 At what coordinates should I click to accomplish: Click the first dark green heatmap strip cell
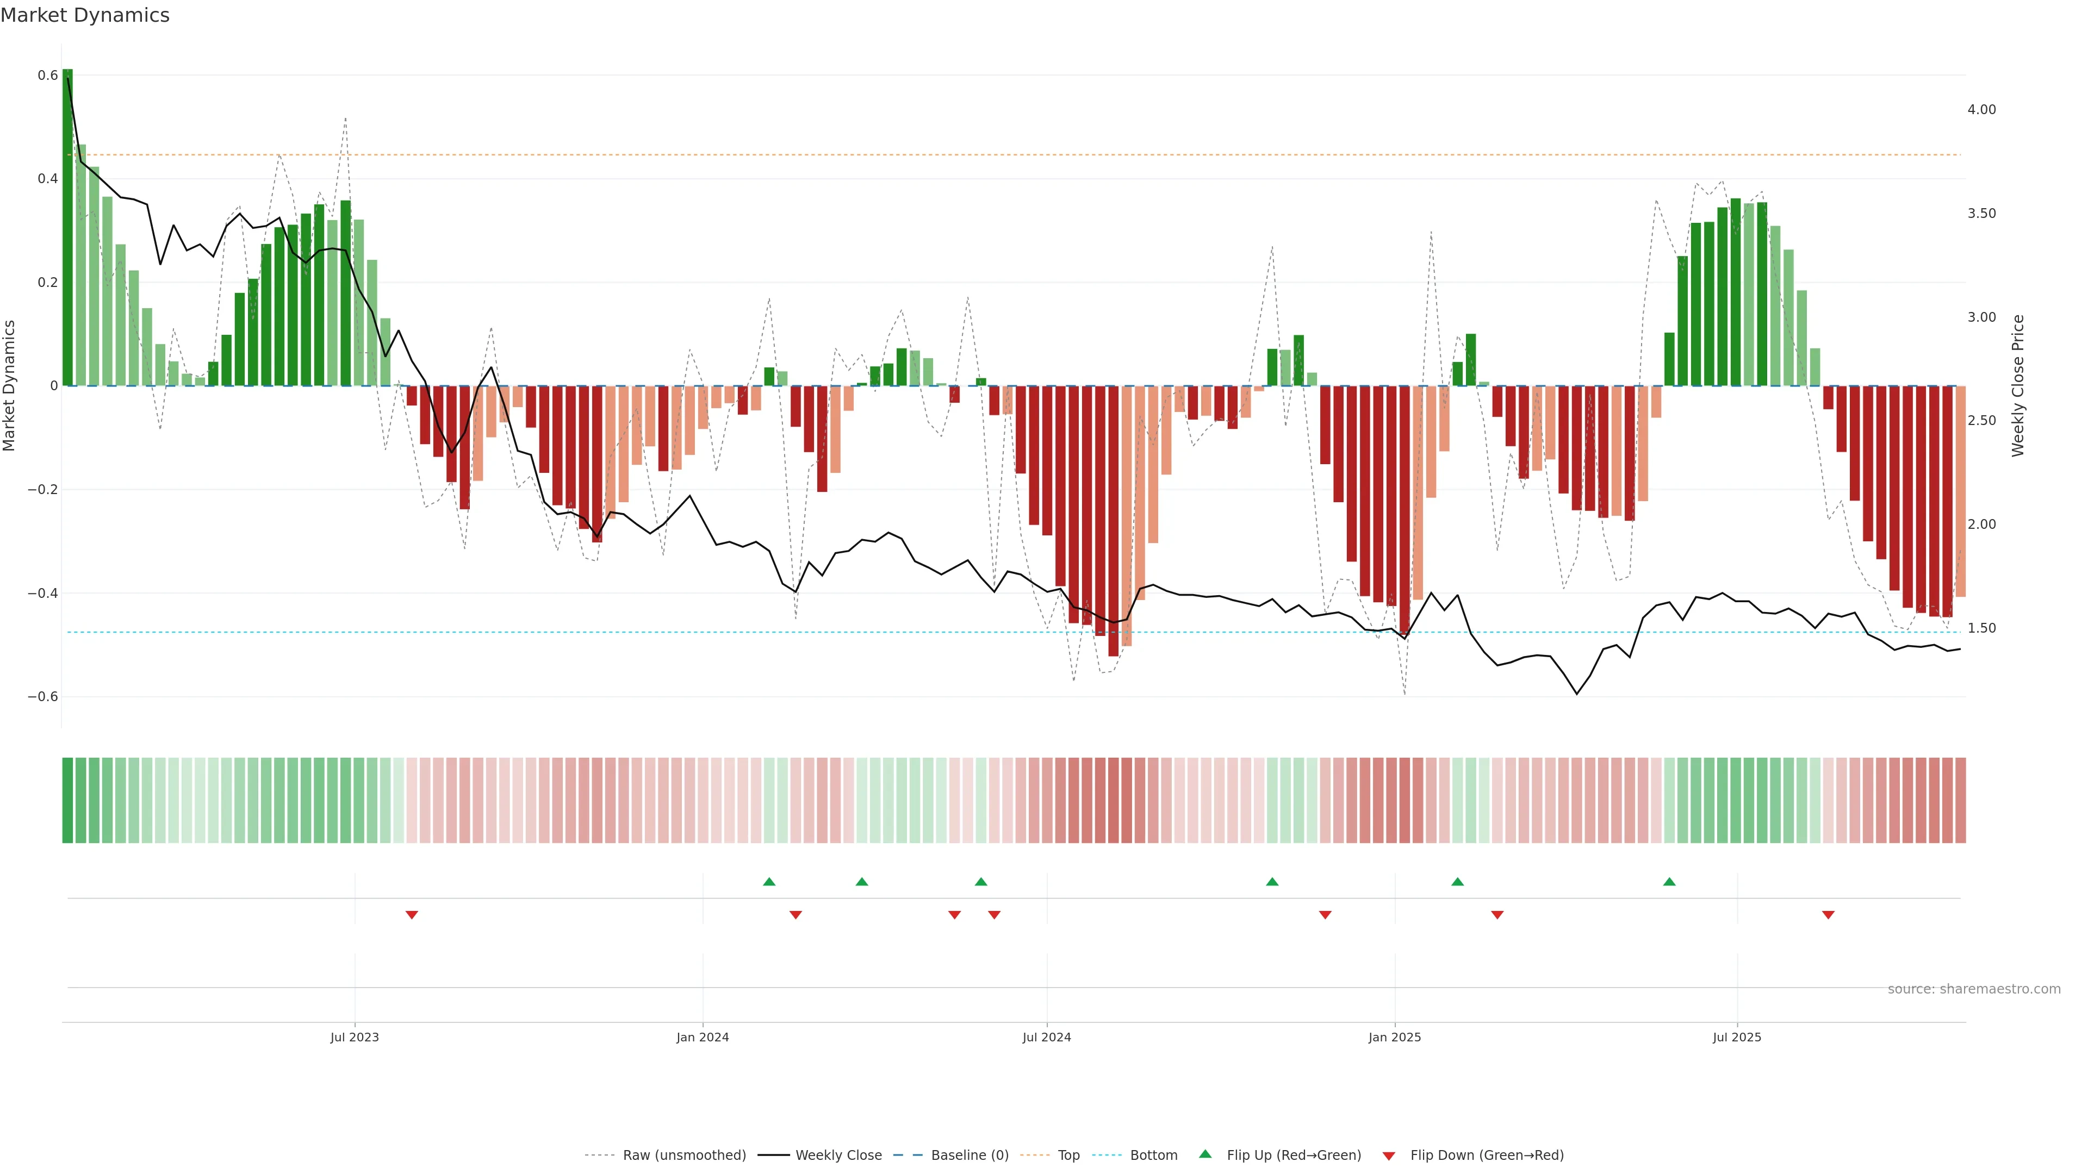tap(67, 801)
